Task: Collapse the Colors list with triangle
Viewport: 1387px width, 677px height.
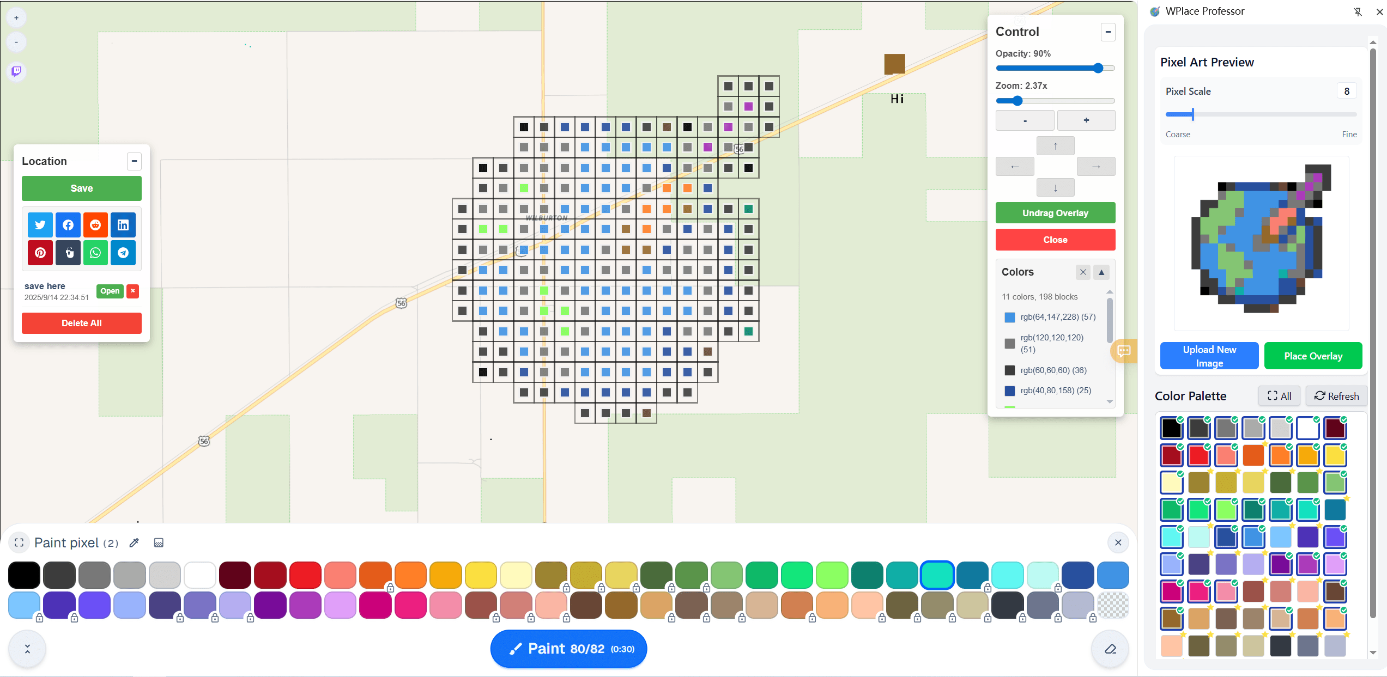Action: click(x=1101, y=272)
